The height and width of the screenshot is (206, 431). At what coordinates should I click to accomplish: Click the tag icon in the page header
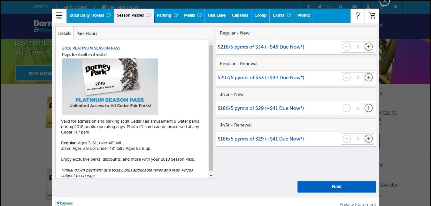coord(396,7)
